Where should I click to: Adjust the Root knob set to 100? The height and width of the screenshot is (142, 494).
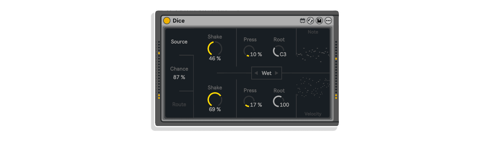tap(278, 101)
